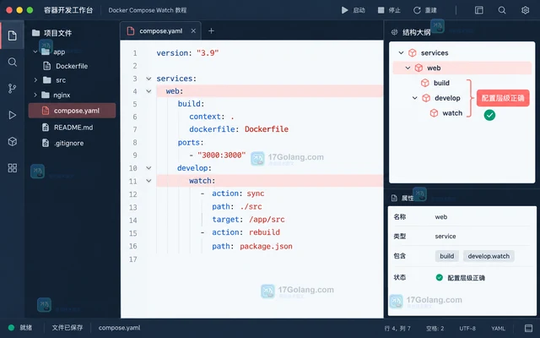Click the develop.watch tag in properties
Screen dimensions: 540x338
(x=489, y=256)
